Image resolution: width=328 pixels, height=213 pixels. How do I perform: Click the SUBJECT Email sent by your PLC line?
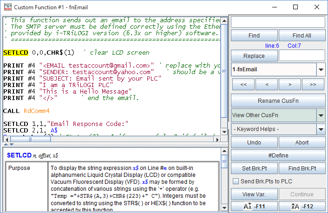82,79
